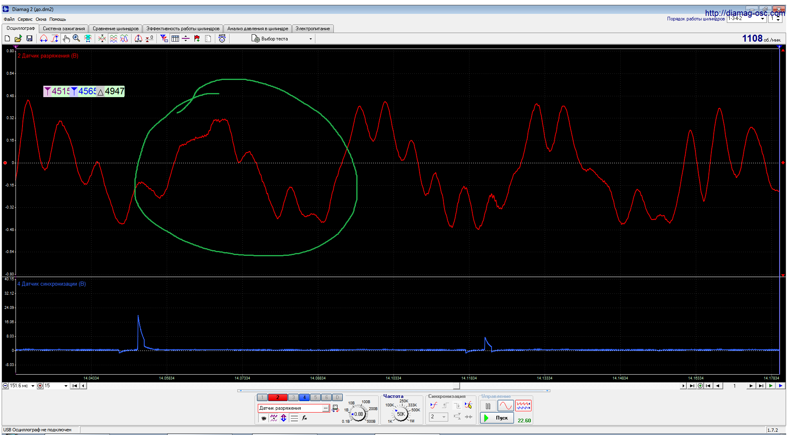
Task: Click the zero level reset icon
Action: (x=150, y=38)
